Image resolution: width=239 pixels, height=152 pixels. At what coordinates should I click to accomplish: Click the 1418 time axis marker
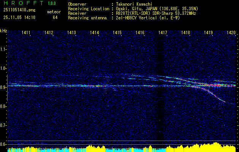pos(185,33)
